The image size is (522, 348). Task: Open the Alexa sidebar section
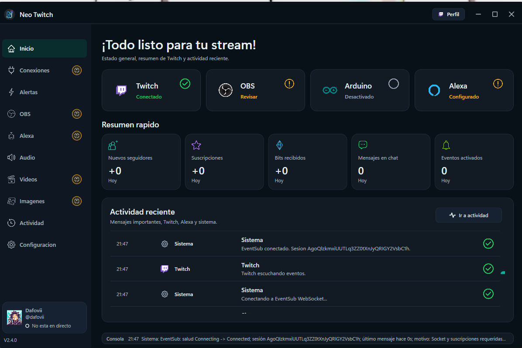click(44, 136)
